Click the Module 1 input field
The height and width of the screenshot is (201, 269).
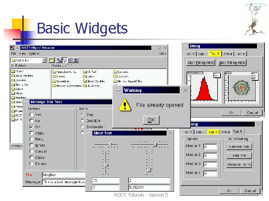coord(210,147)
